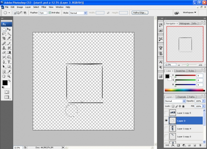The width and height of the screenshot is (207, 149).
Task: Toggle Quick Mask mode
Action: click(x=7, y=92)
